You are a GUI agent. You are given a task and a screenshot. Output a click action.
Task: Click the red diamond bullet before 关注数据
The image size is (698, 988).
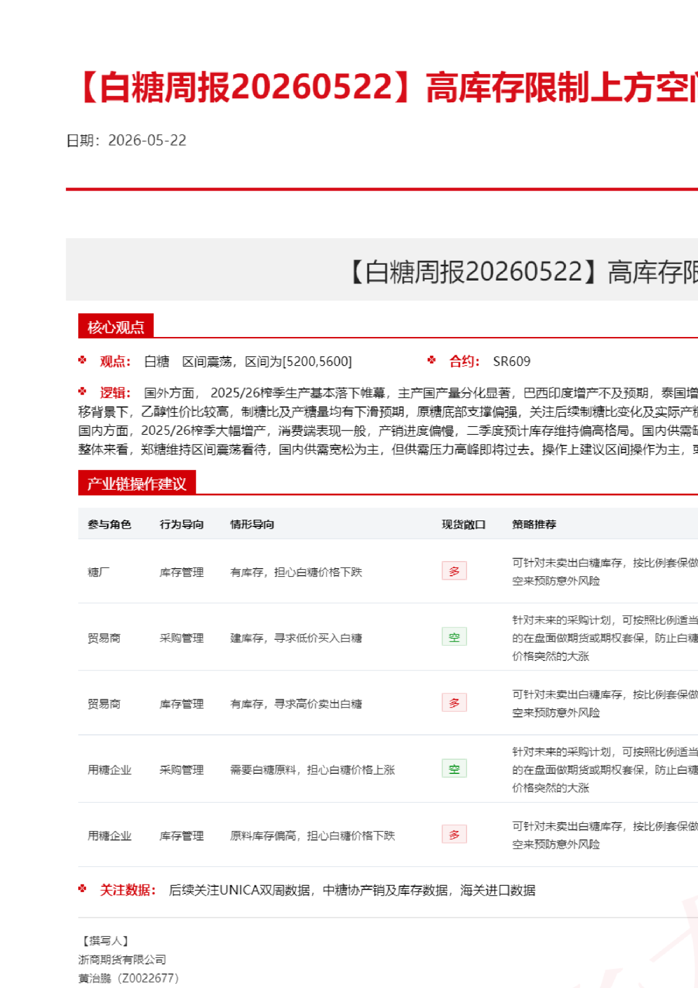82,889
